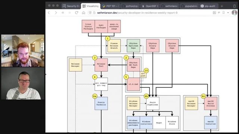
Task: Click the git commit git tag box
Action: 101,84
